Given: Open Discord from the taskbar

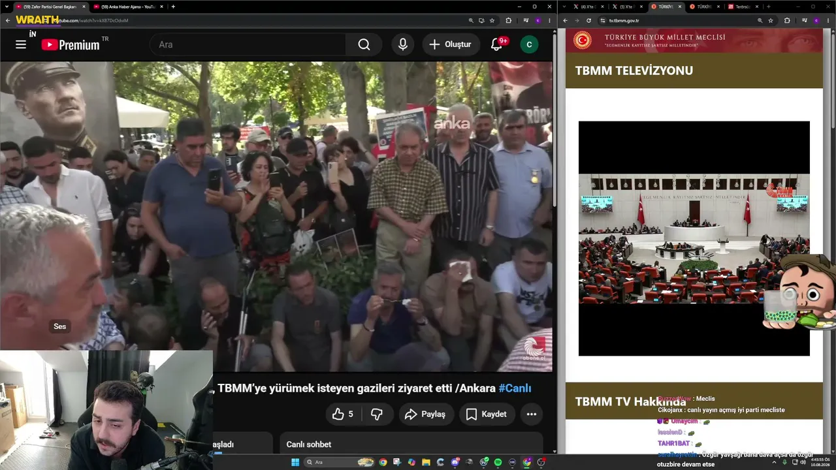Looking at the screenshot, I should tap(455, 462).
